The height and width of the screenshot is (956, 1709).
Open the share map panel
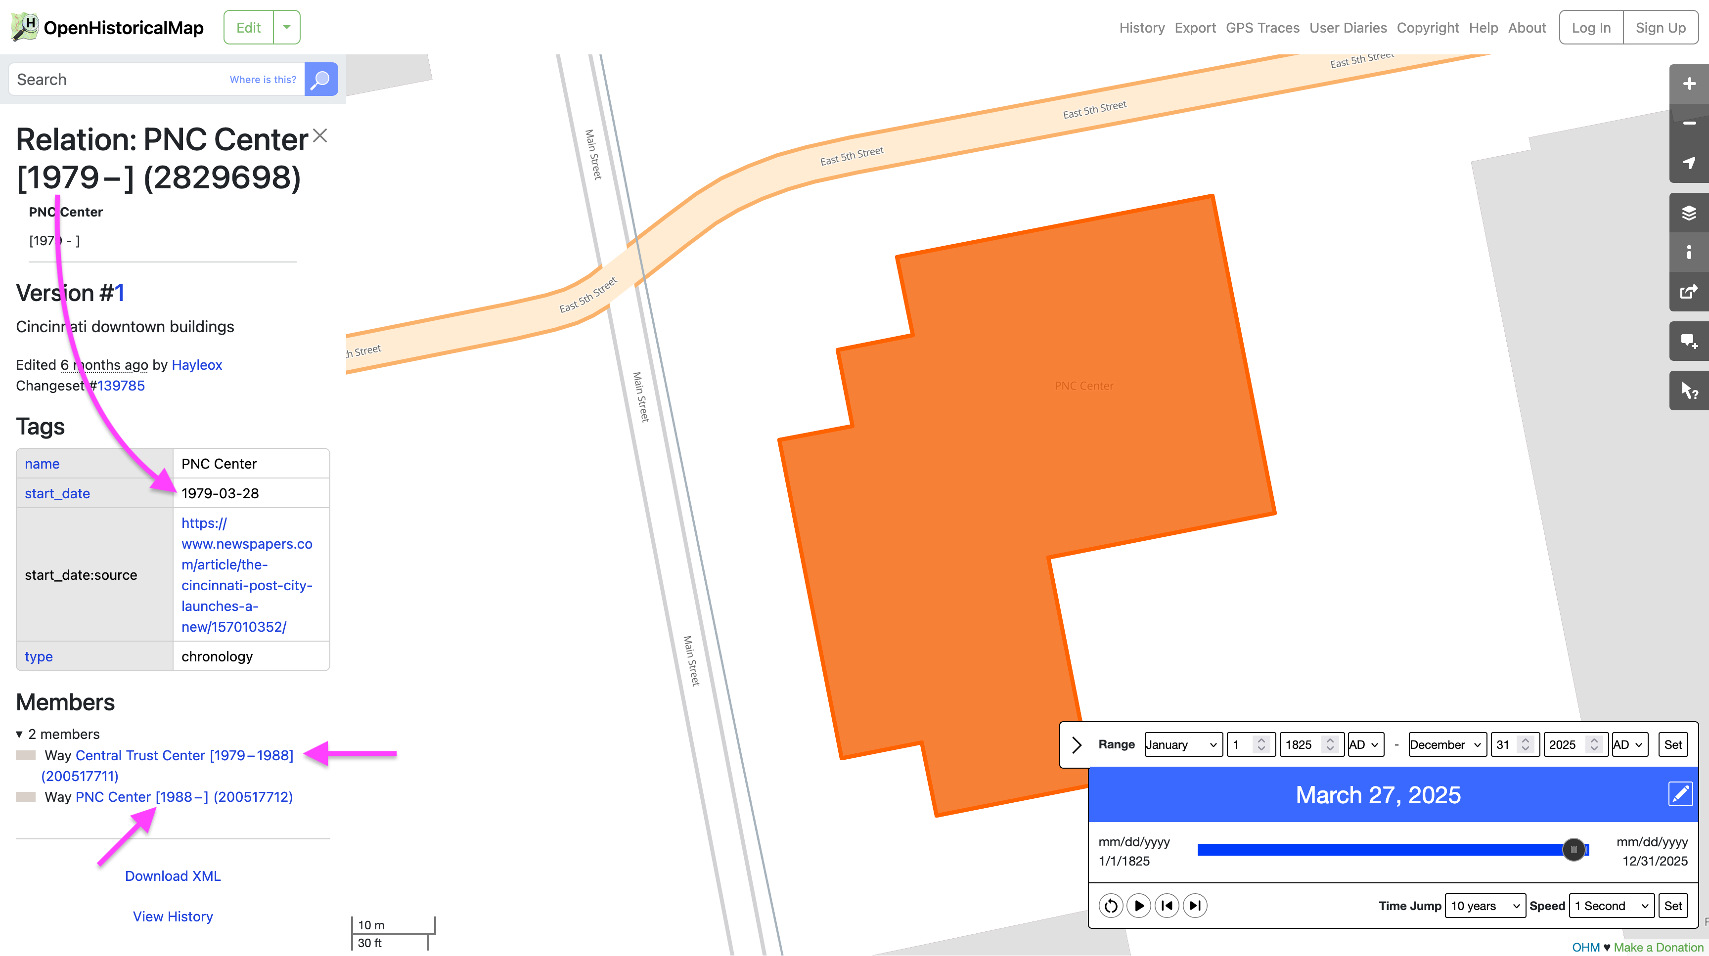click(1689, 292)
